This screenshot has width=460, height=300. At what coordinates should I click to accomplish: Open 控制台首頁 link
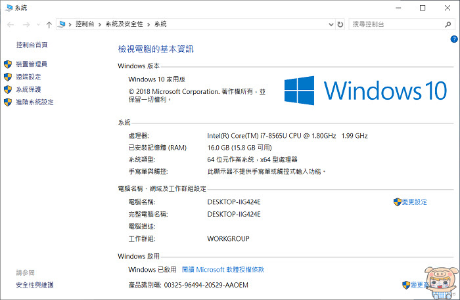click(32, 45)
